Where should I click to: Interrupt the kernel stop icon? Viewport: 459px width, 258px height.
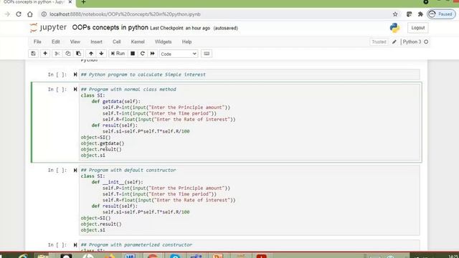click(133, 54)
